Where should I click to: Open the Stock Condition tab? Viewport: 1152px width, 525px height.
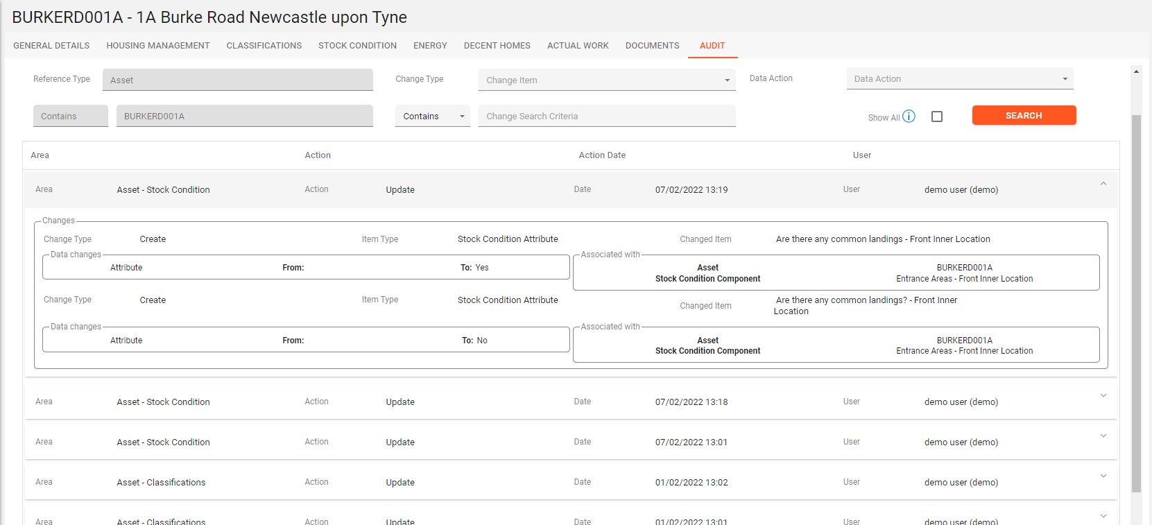coord(357,46)
